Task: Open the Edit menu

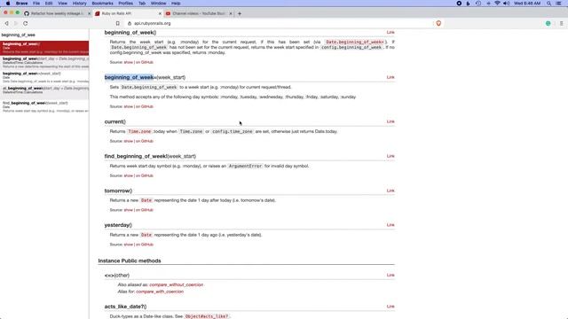Action: (x=49, y=4)
